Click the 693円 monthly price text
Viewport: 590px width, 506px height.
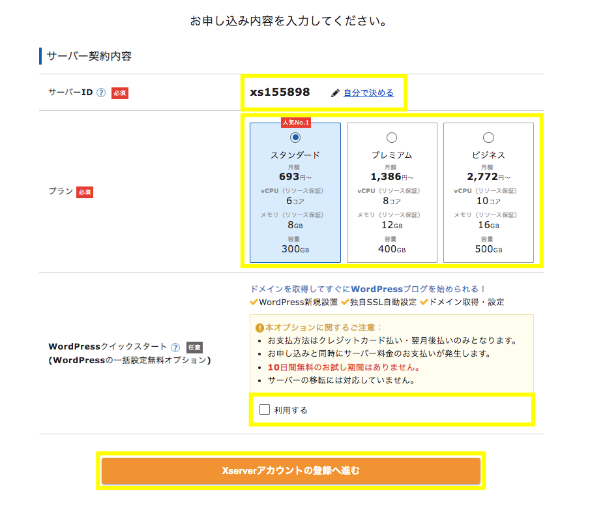pyautogui.click(x=295, y=177)
